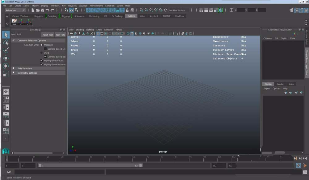Select the Drag selection style radio
Image resolution: width=309 pixels, height=180 pixels.
tap(42, 53)
